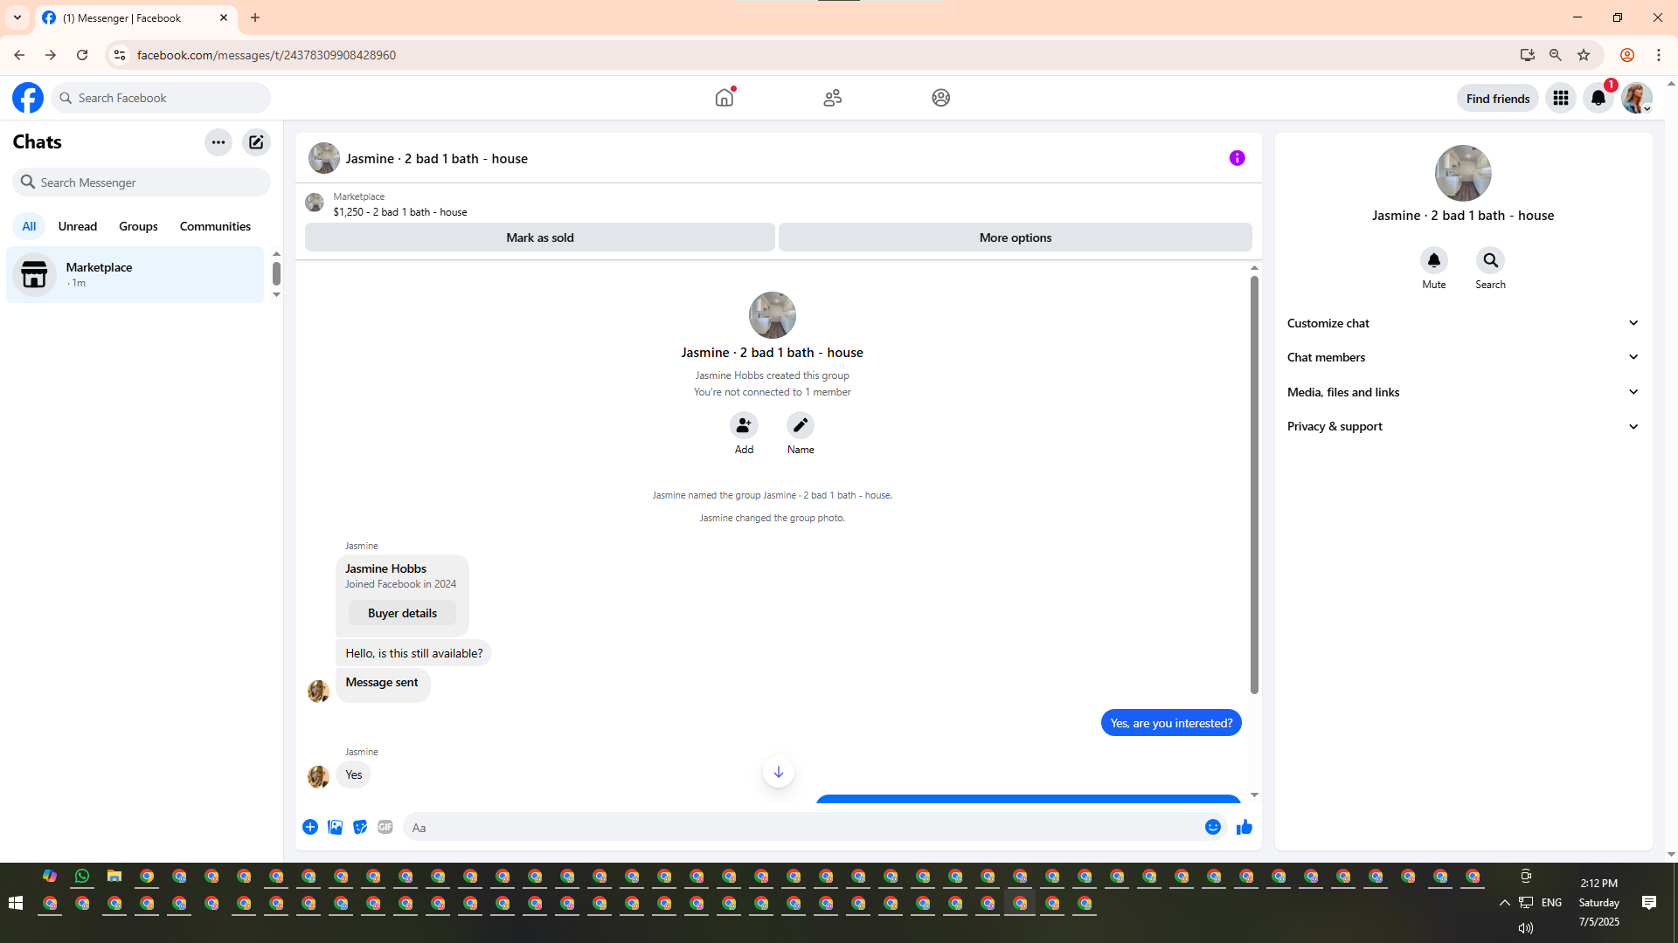Attach a file using photo icon
Viewport: 1678px width, 943px height.
pos(335,827)
